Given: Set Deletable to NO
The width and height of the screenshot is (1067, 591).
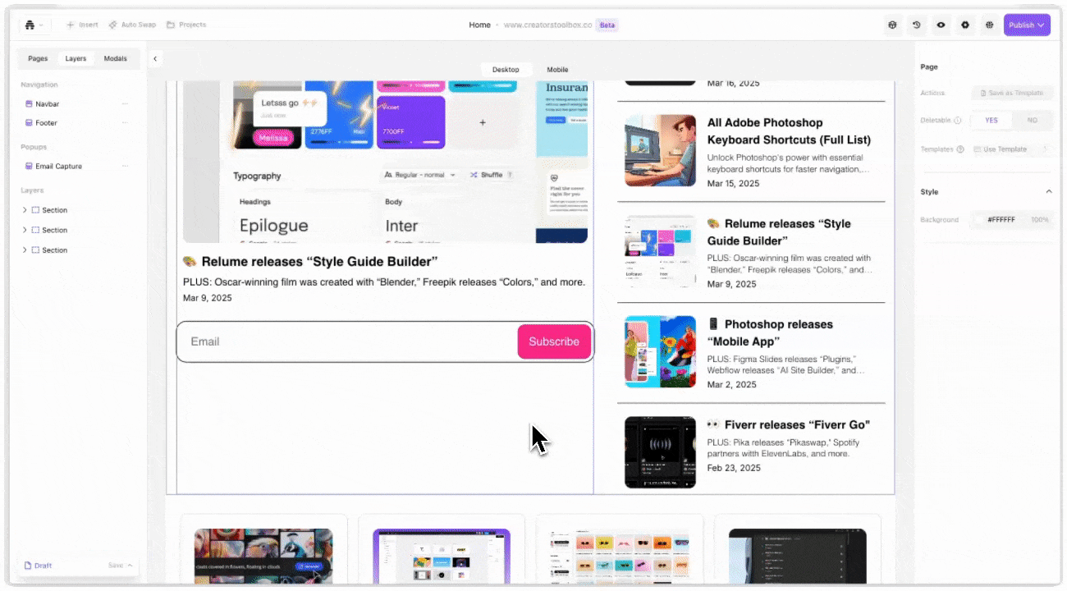Looking at the screenshot, I should (x=1032, y=121).
